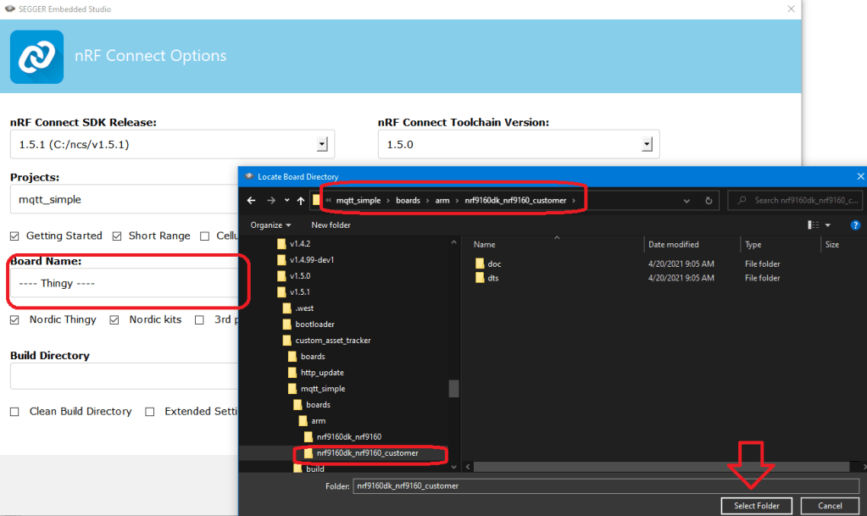
Task: Open the dialog help icon
Action: pos(854,225)
